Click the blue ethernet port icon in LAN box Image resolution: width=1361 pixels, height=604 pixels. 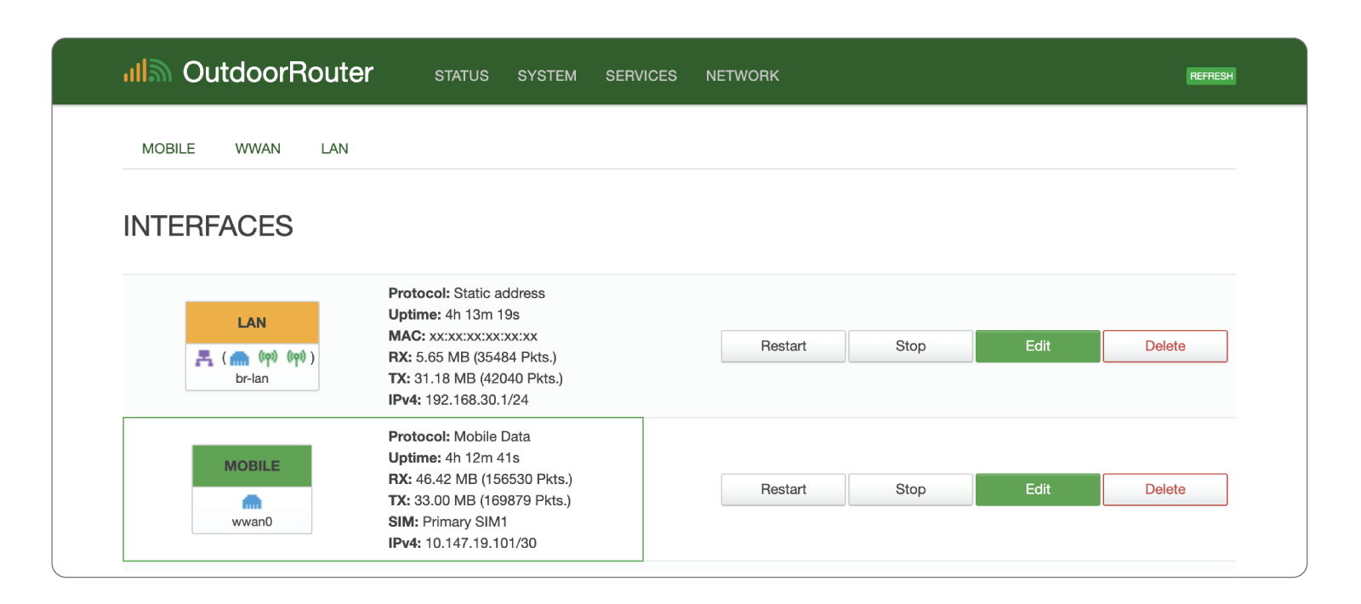point(240,358)
